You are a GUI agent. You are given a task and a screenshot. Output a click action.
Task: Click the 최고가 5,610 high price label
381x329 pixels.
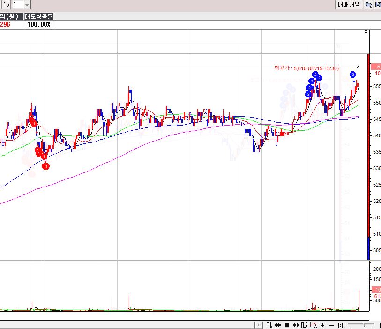306,68
